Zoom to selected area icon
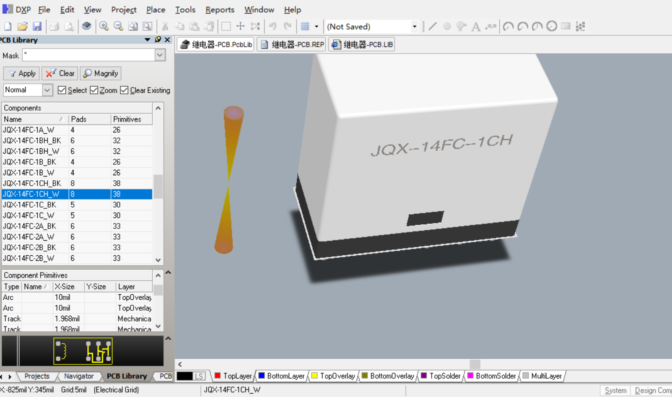672x397 pixels. (x=148, y=26)
